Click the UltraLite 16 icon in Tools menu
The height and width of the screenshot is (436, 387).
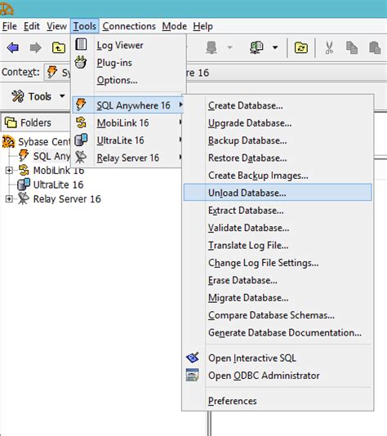tap(81, 140)
